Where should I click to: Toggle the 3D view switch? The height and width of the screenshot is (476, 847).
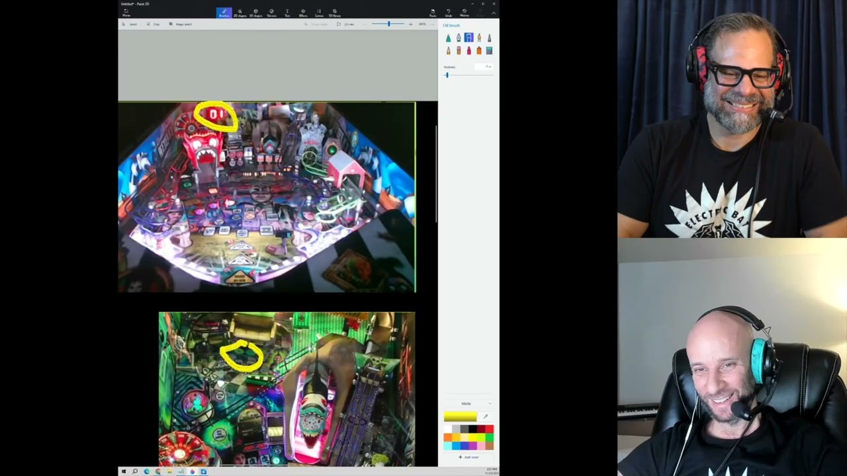pyautogui.click(x=345, y=24)
